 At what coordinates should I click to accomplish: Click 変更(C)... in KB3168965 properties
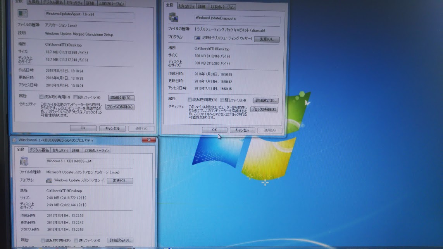point(120,181)
